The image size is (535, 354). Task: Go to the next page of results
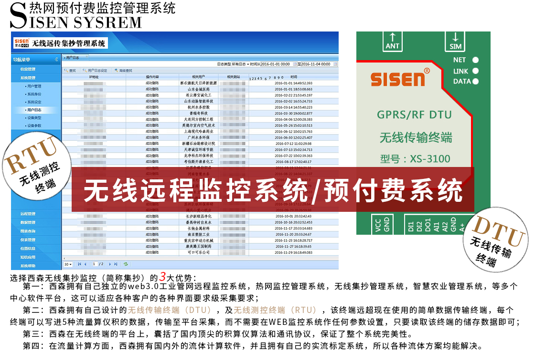tap(110, 264)
